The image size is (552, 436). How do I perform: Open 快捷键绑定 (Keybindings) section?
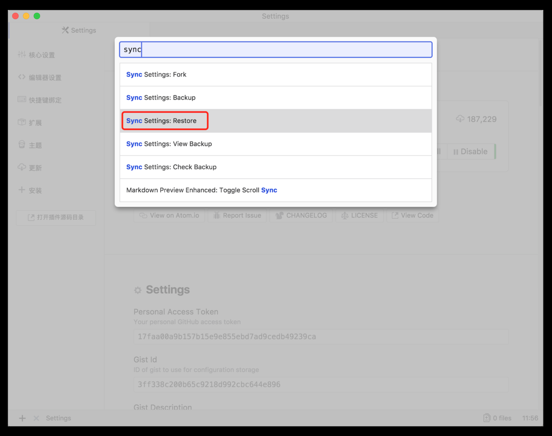click(x=45, y=100)
